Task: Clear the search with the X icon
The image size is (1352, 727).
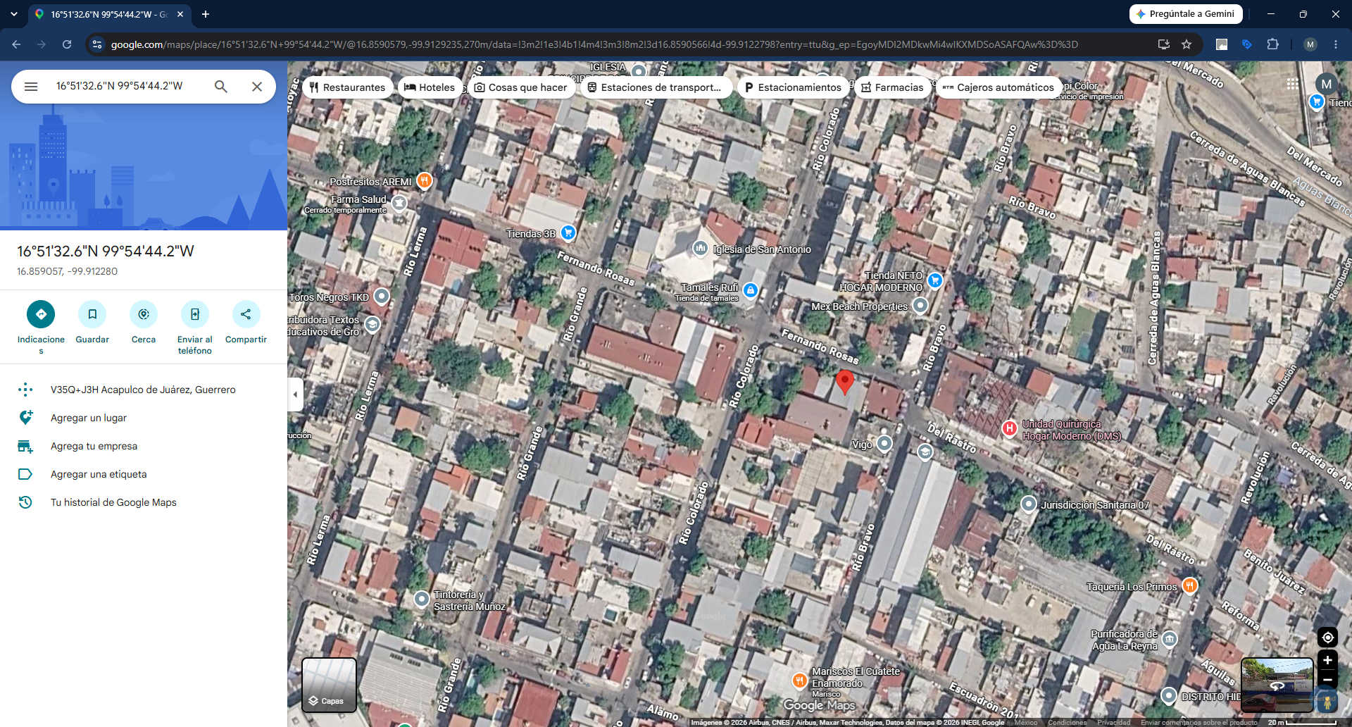Action: 257,86
